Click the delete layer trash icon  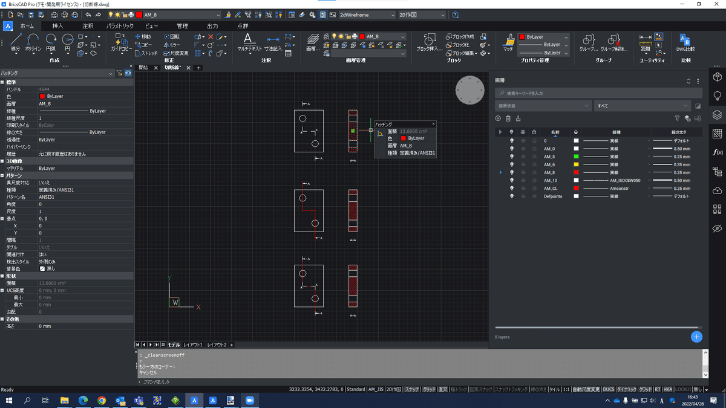click(508, 118)
